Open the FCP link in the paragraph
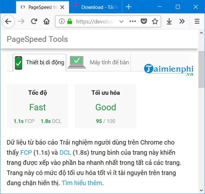 (x=26, y=153)
